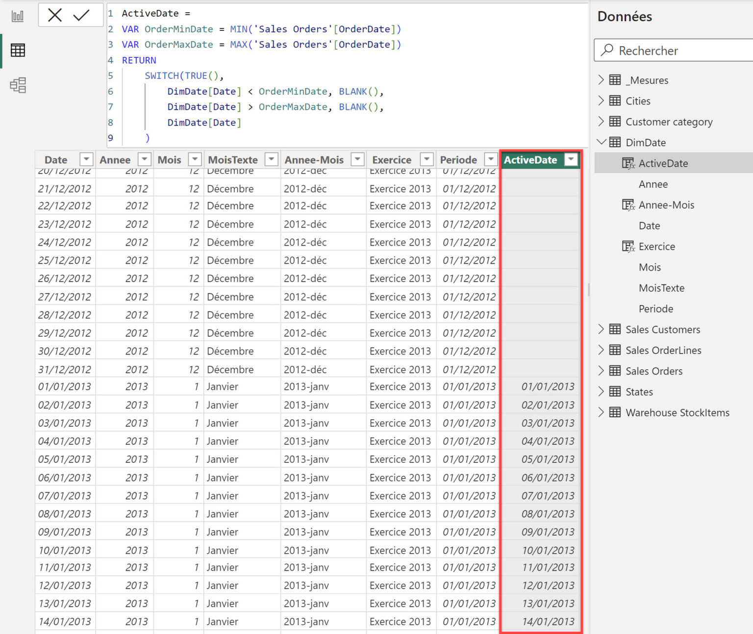Expand the _Mesures table
This screenshot has height=634, width=753.
coord(601,80)
